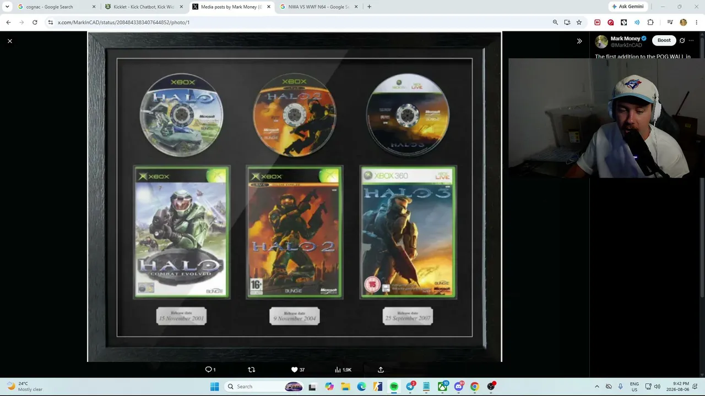Go back to the previous page
Screen dimensions: 705x396
(8, 23)
